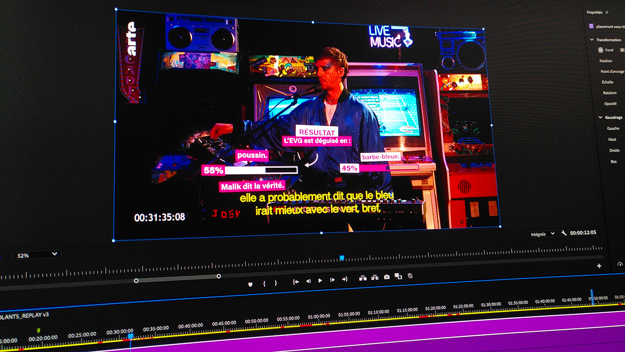Viewport: 625px width, 352px height.
Task: Toggle the comparison view icon
Action: point(398,276)
